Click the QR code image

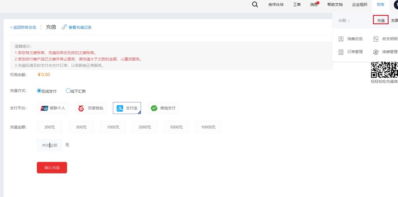[384, 69]
